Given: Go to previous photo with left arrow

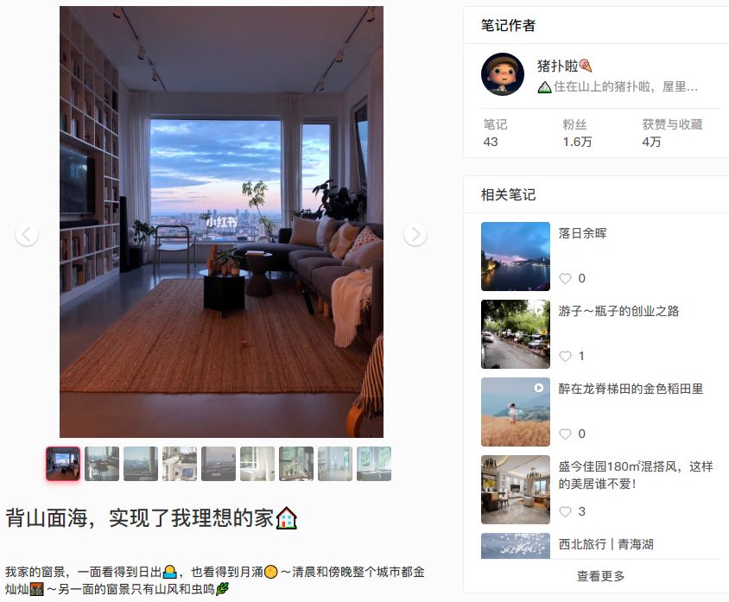Looking at the screenshot, I should pyautogui.click(x=27, y=235).
